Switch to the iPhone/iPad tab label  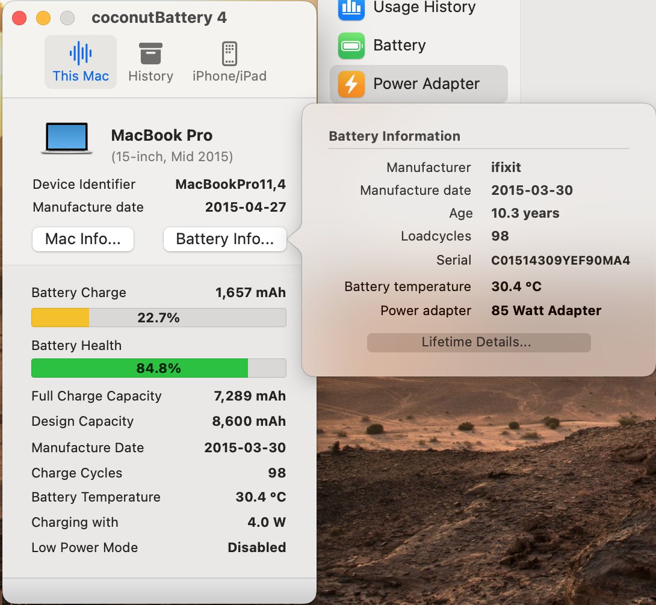(x=229, y=76)
